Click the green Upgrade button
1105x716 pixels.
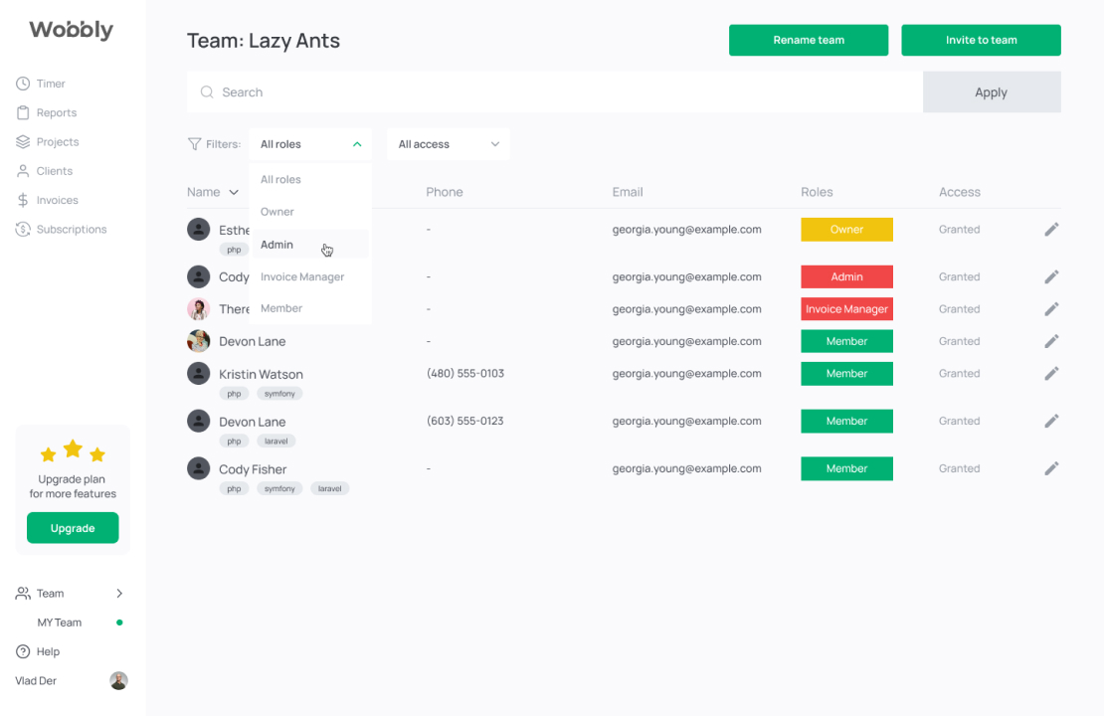click(73, 528)
